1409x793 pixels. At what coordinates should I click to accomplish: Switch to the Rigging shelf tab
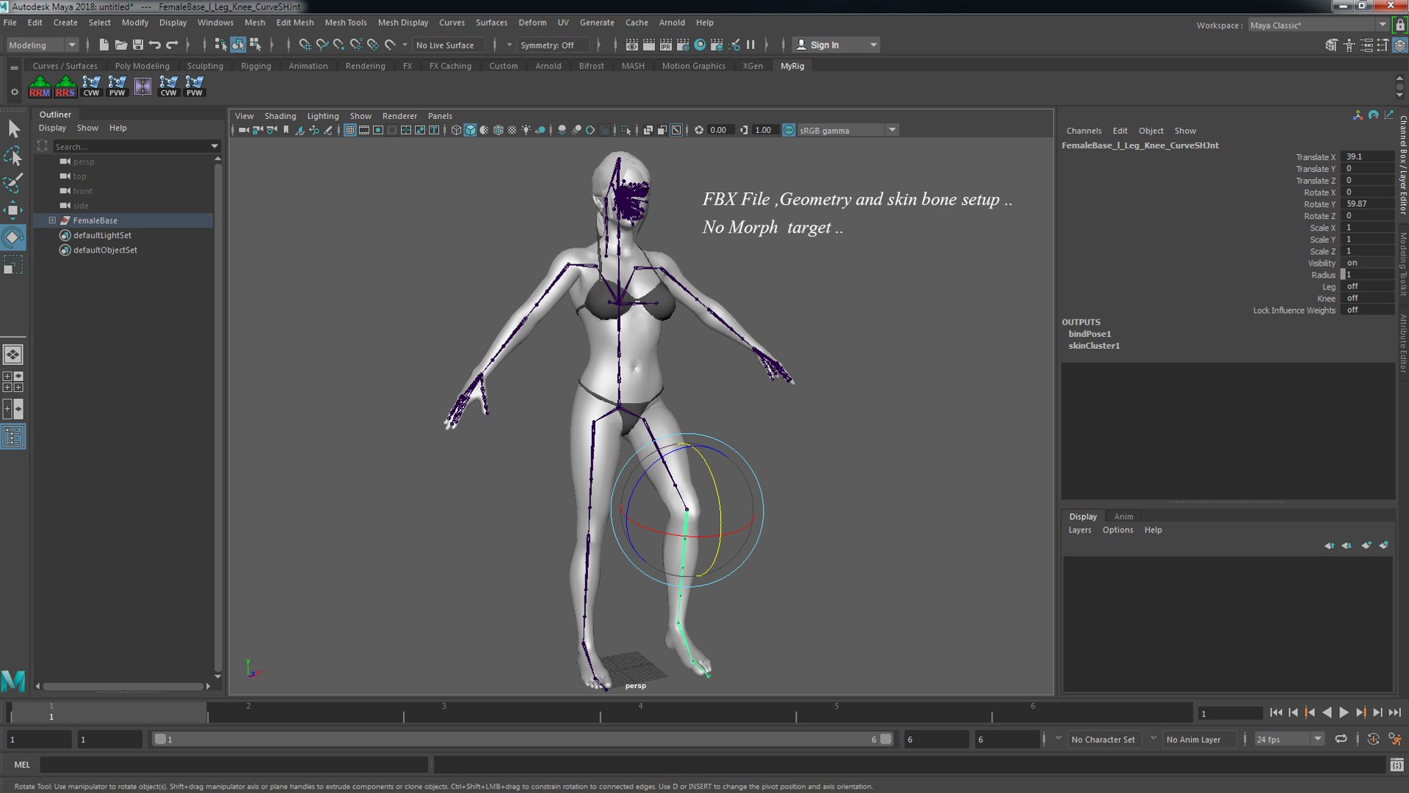pos(256,66)
